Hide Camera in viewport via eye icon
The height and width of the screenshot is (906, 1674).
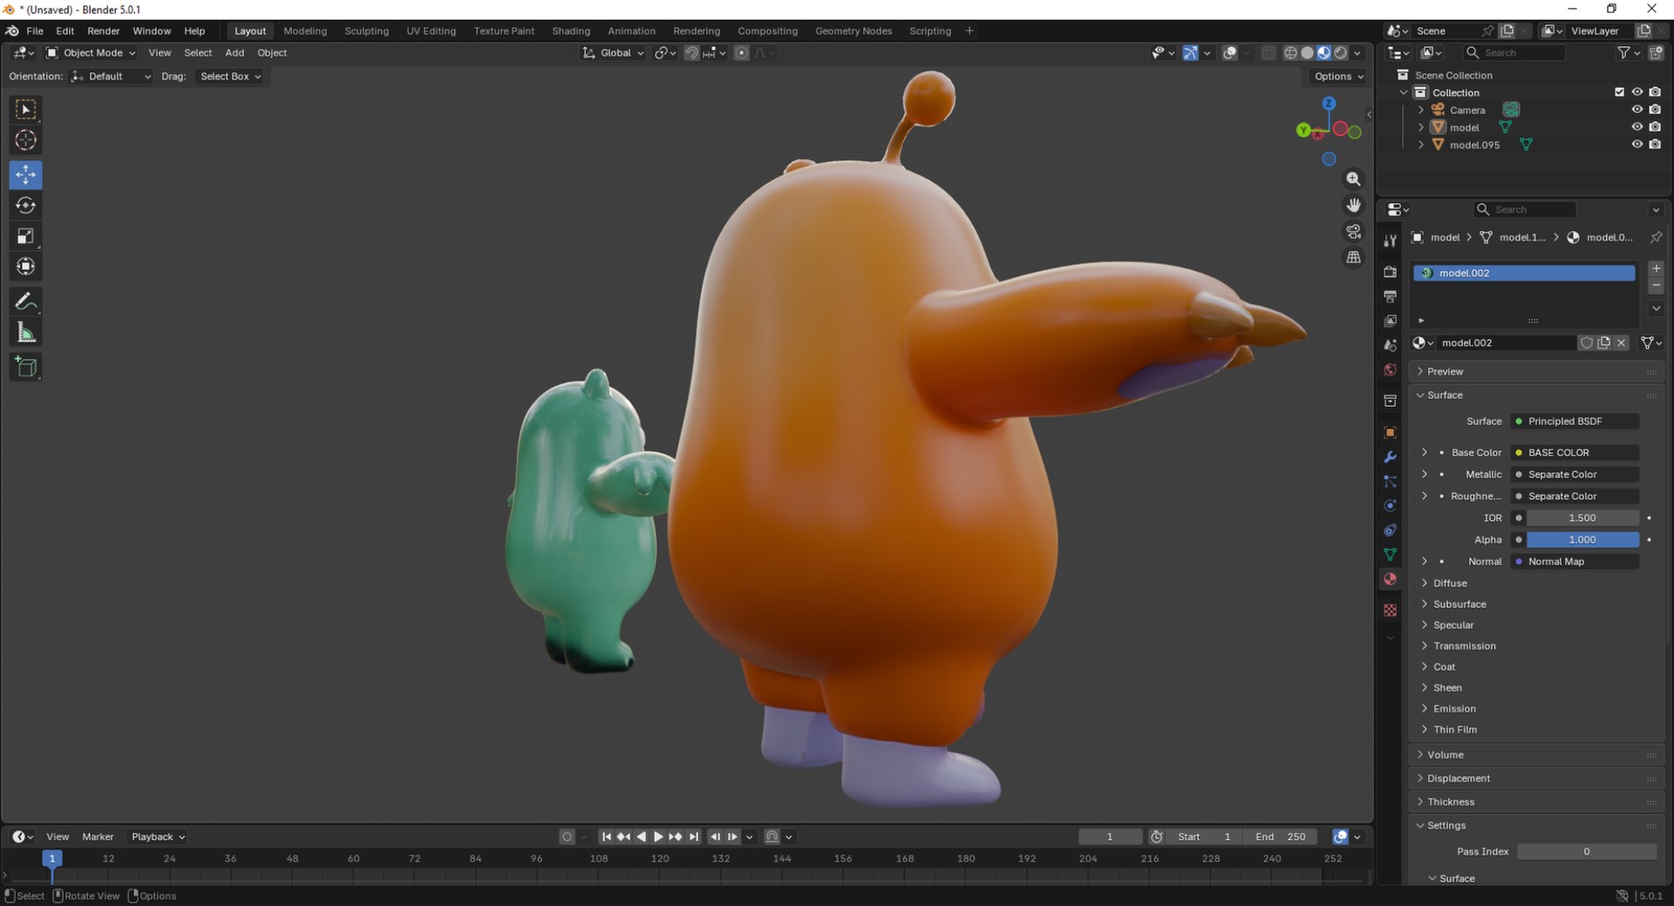1637,110
